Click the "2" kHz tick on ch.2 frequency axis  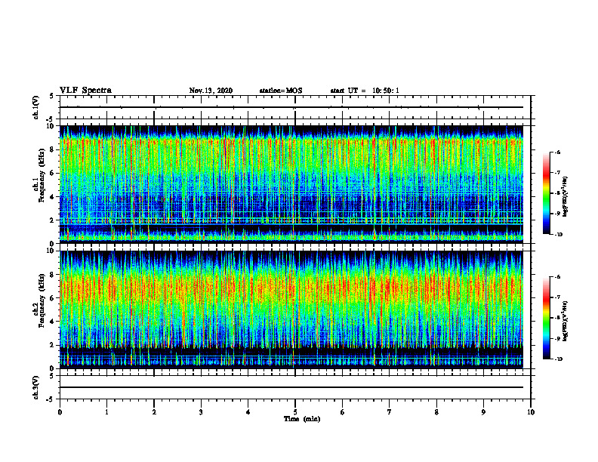(53, 345)
